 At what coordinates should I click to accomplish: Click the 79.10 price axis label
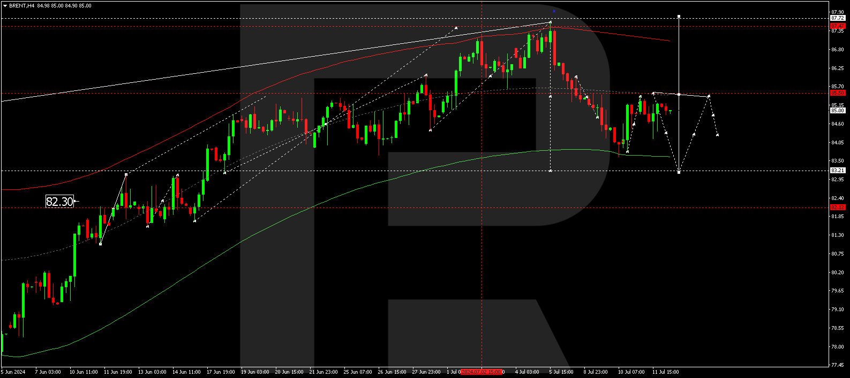tap(837, 310)
